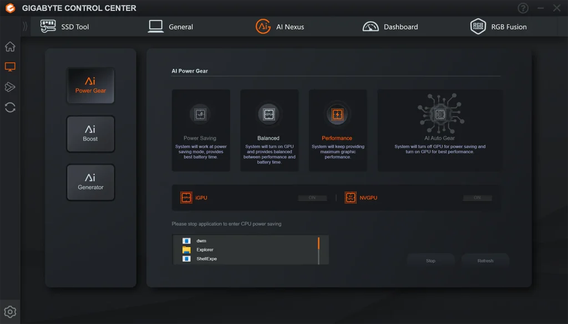Screen dimensions: 568x324
Task: Open the AI Nexus icon
Action: pyautogui.click(x=263, y=27)
